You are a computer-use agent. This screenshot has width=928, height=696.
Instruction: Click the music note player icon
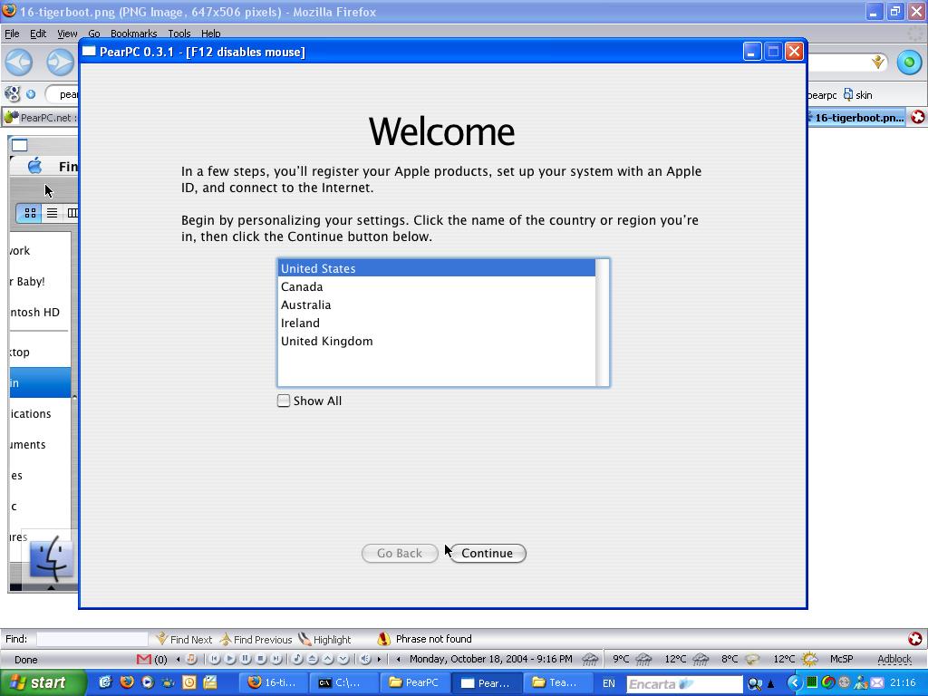click(x=191, y=659)
